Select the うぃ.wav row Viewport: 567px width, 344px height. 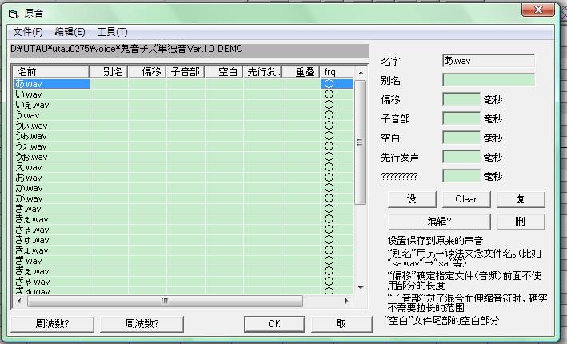[184, 126]
